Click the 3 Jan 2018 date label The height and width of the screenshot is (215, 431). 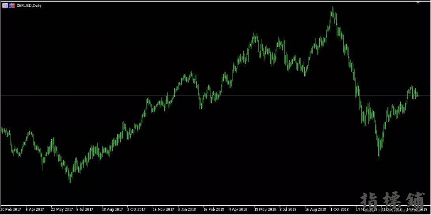coord(187,209)
